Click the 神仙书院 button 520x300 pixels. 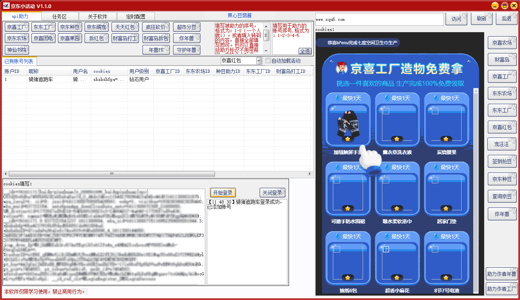click(17, 50)
